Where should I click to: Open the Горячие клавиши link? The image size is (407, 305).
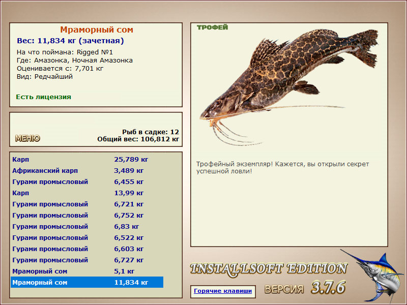(x=223, y=291)
